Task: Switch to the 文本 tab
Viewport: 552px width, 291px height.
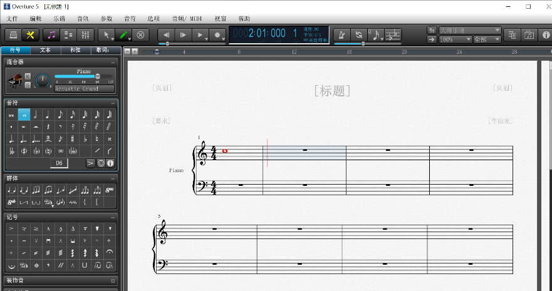Action: coord(46,50)
